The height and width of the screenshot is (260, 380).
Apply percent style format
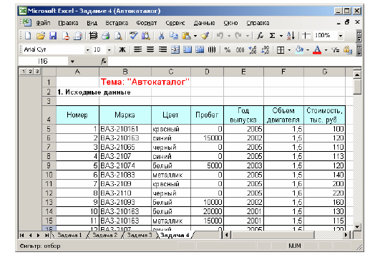click(227, 50)
